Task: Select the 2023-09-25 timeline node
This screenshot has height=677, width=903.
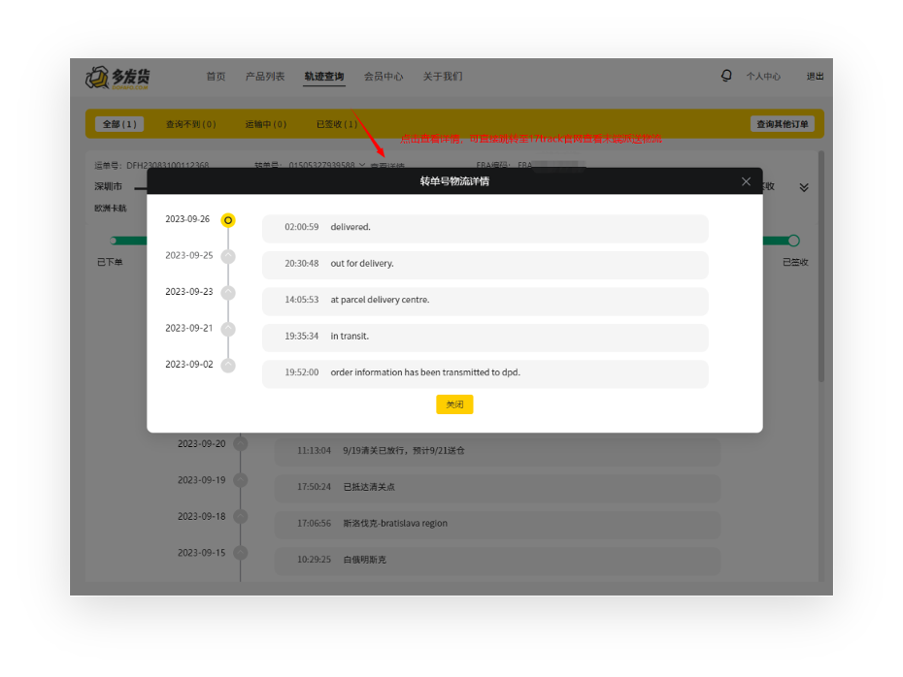Action: (x=228, y=256)
